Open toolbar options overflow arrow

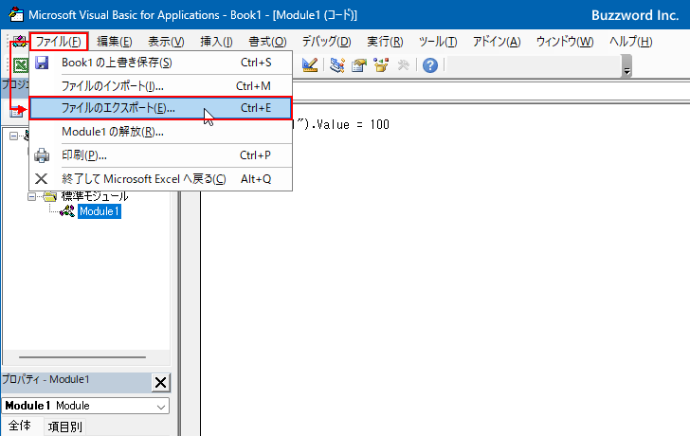[x=627, y=66]
